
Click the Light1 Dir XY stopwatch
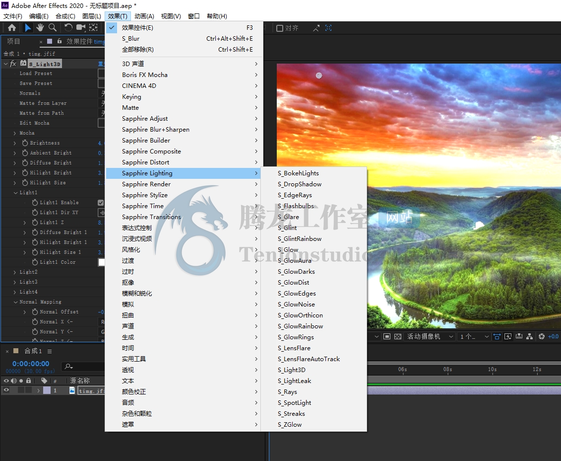click(x=35, y=213)
